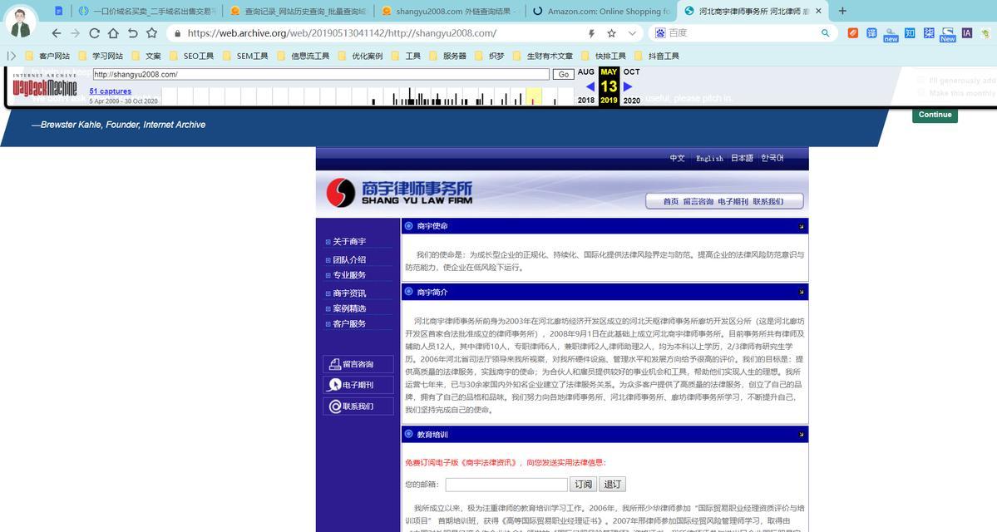This screenshot has height=532, width=997.
Task: Click the green Continue donation button
Action: (x=935, y=115)
